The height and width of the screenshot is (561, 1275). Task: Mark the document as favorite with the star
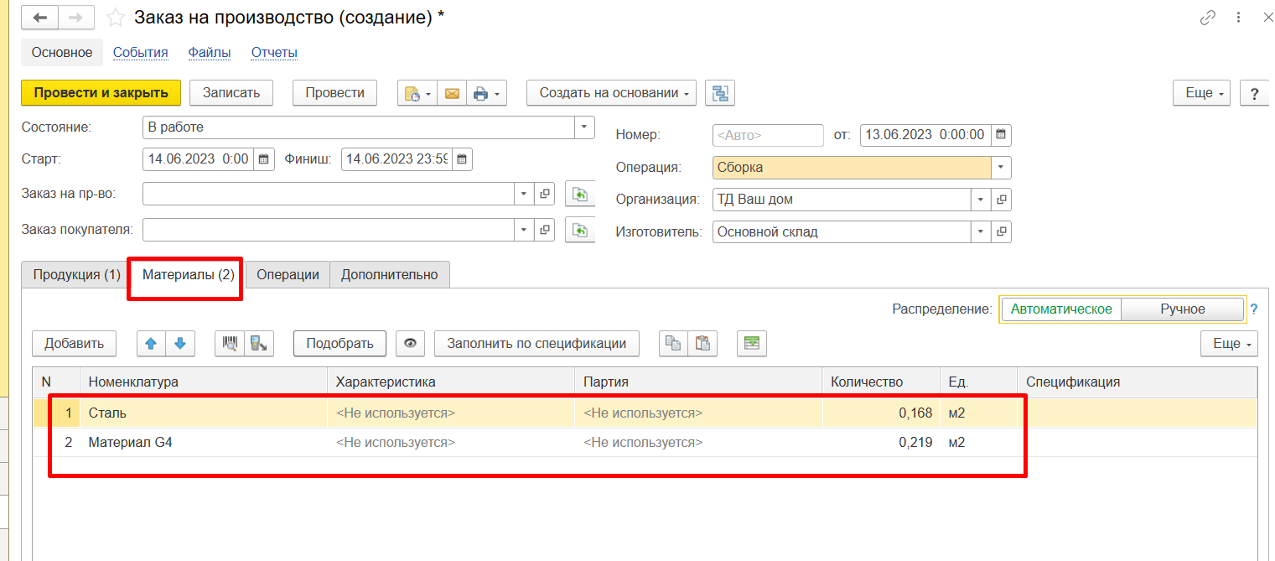tap(115, 16)
